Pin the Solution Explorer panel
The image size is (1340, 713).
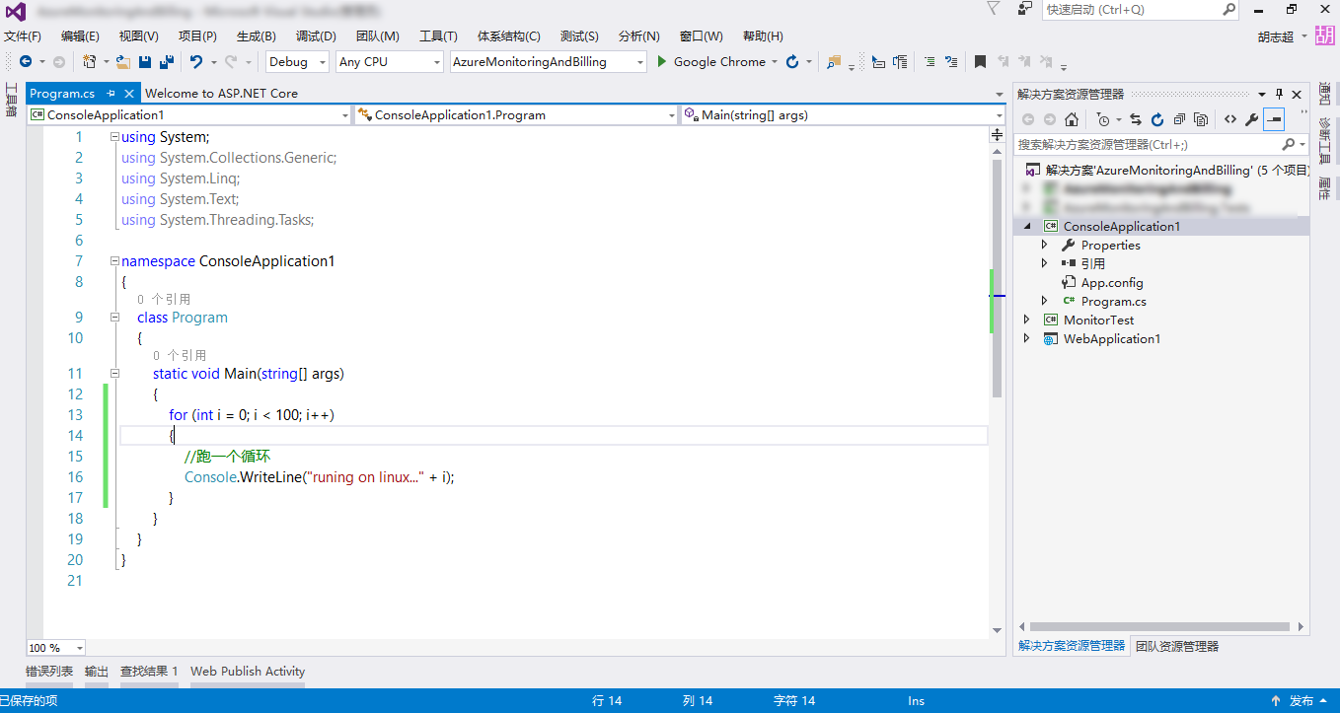[1279, 94]
